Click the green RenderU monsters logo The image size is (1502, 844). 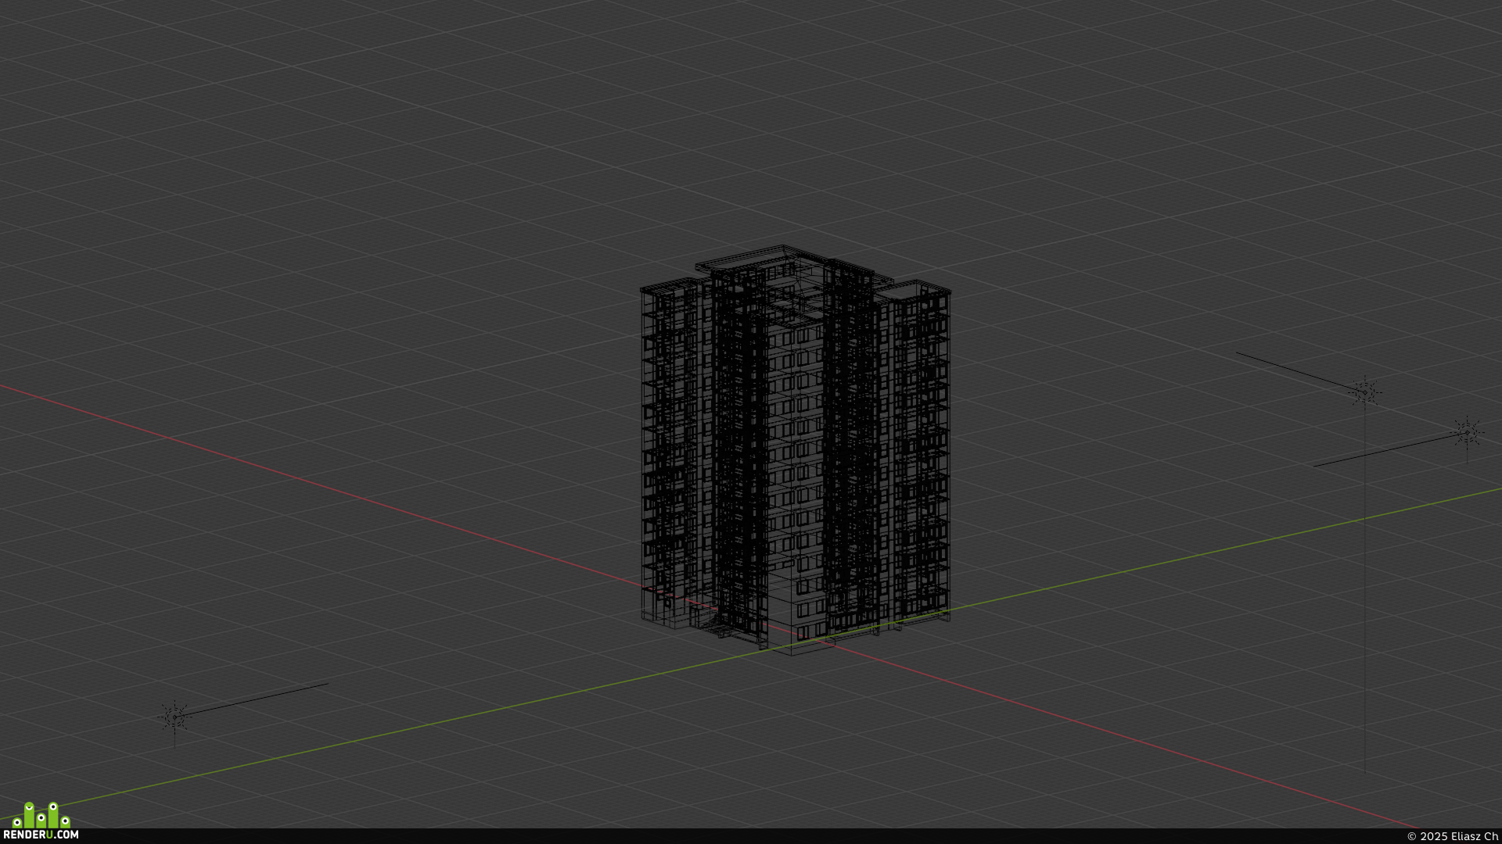tap(41, 815)
